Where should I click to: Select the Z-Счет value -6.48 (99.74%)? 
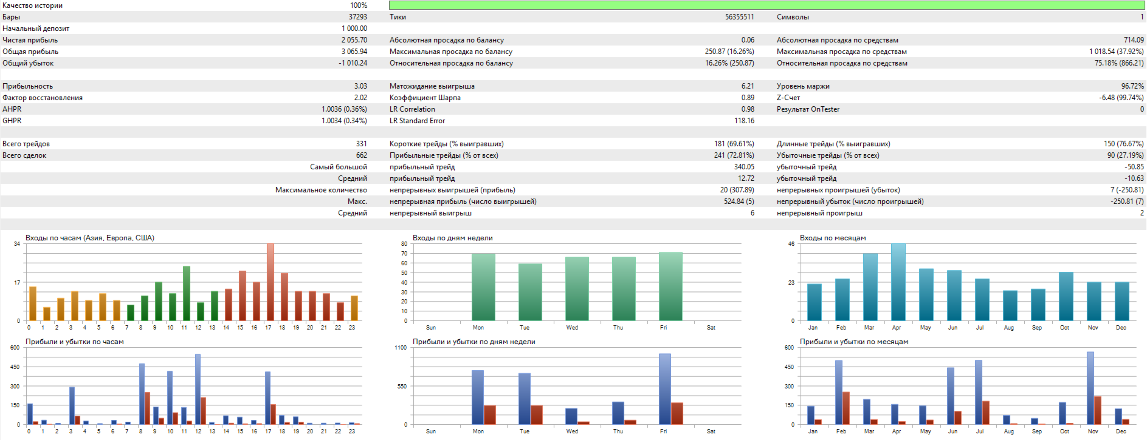click(x=1121, y=98)
